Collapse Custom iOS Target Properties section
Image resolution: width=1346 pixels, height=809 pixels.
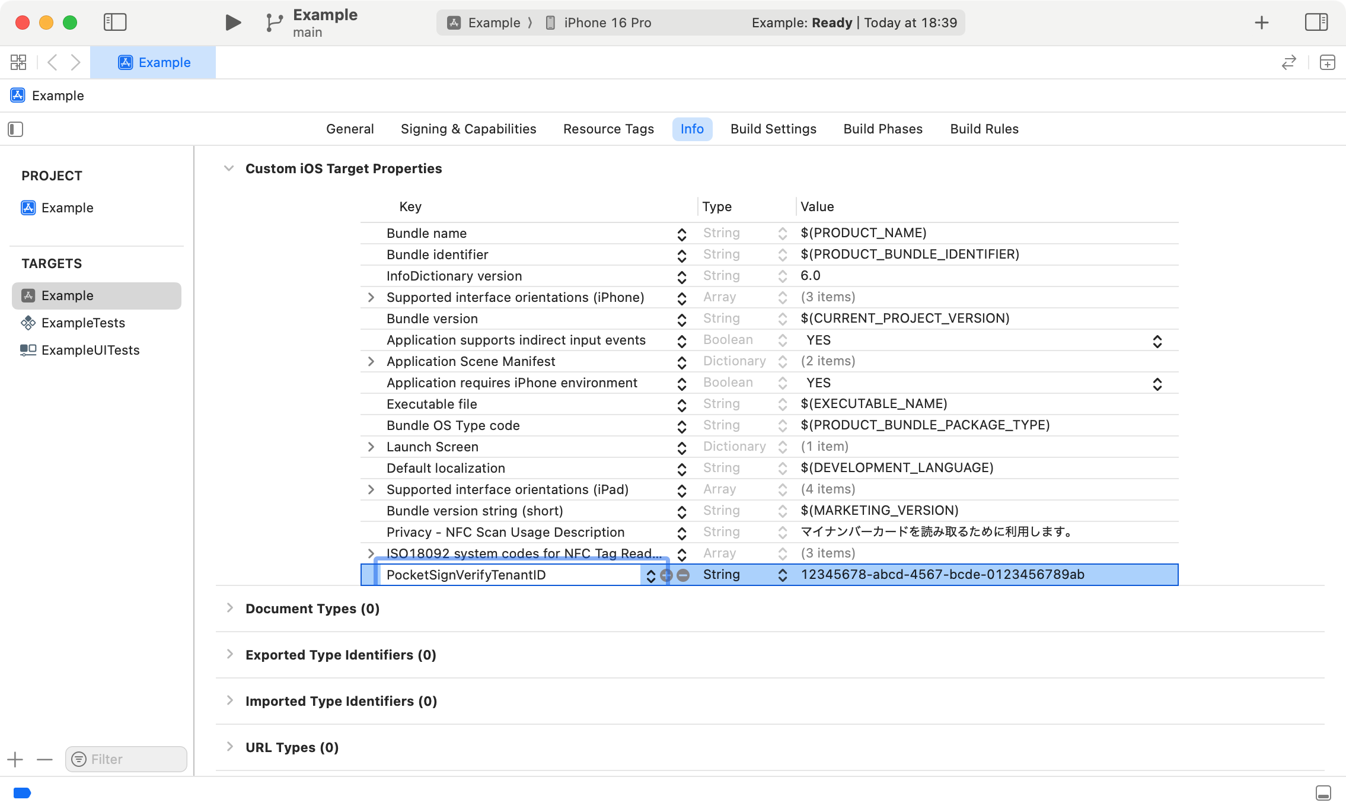pyautogui.click(x=229, y=168)
